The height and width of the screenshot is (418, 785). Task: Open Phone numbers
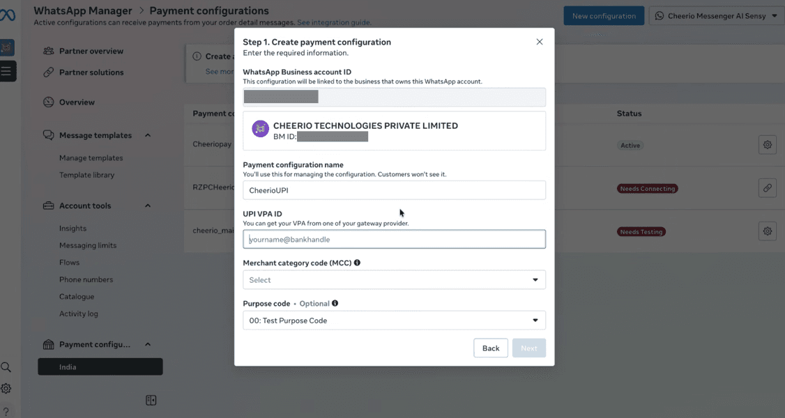tap(86, 279)
